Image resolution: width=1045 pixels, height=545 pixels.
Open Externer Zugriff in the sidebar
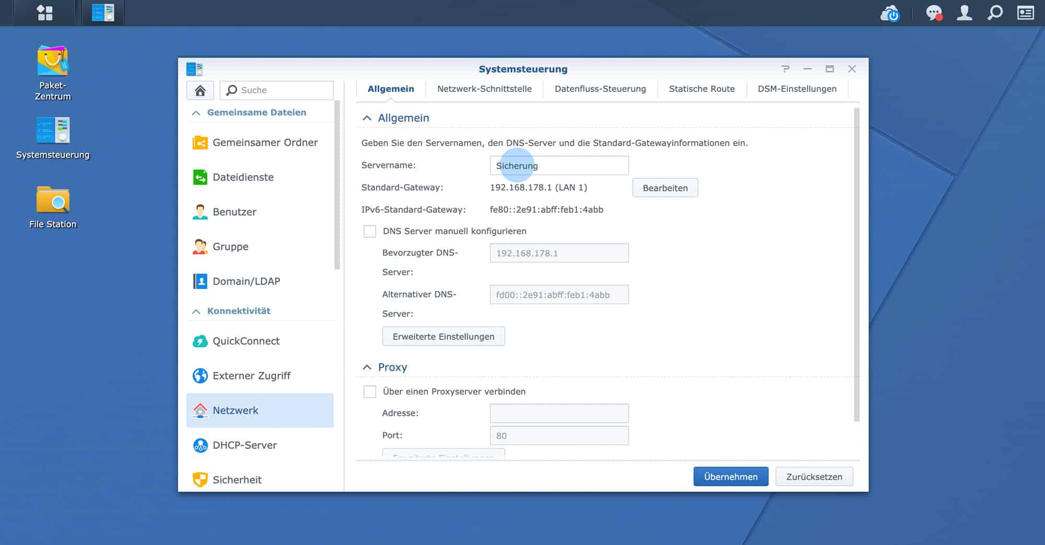(260, 376)
